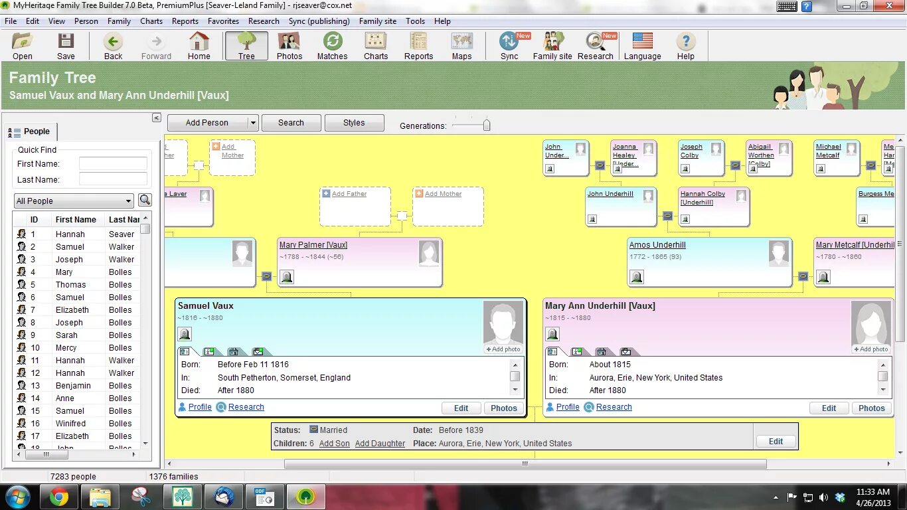Viewport: 907px width, 510px height.
Task: Go Back using the toolbar arrow
Action: pos(113,46)
